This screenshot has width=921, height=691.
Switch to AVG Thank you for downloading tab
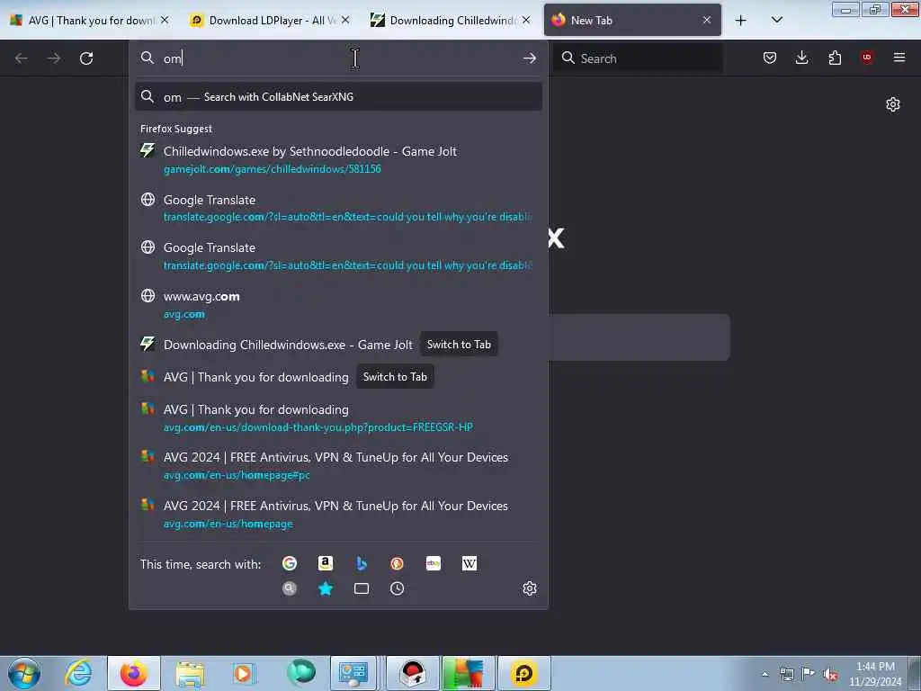click(x=91, y=21)
